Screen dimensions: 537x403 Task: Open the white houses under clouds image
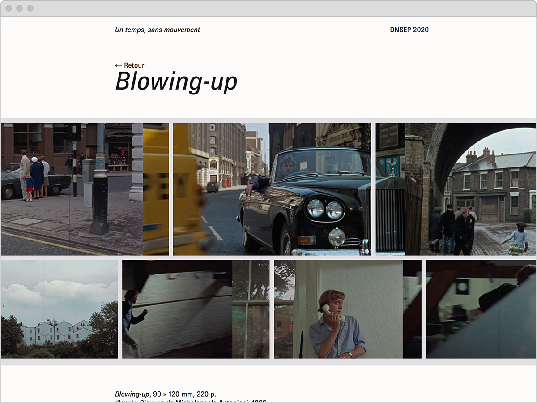pyautogui.click(x=60, y=309)
